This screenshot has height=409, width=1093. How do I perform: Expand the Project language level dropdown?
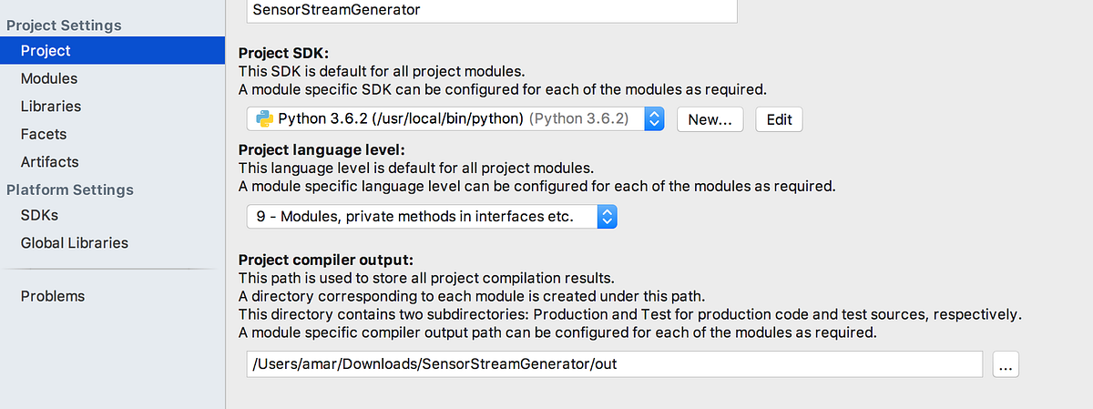point(608,217)
